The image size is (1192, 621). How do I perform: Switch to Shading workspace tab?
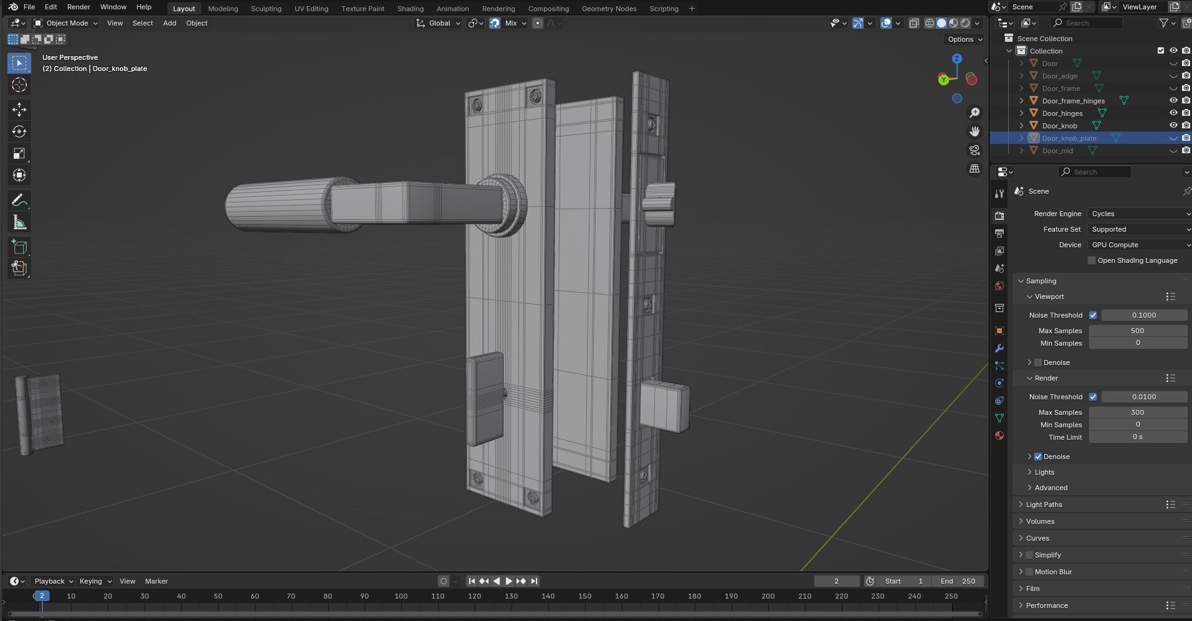tap(411, 9)
